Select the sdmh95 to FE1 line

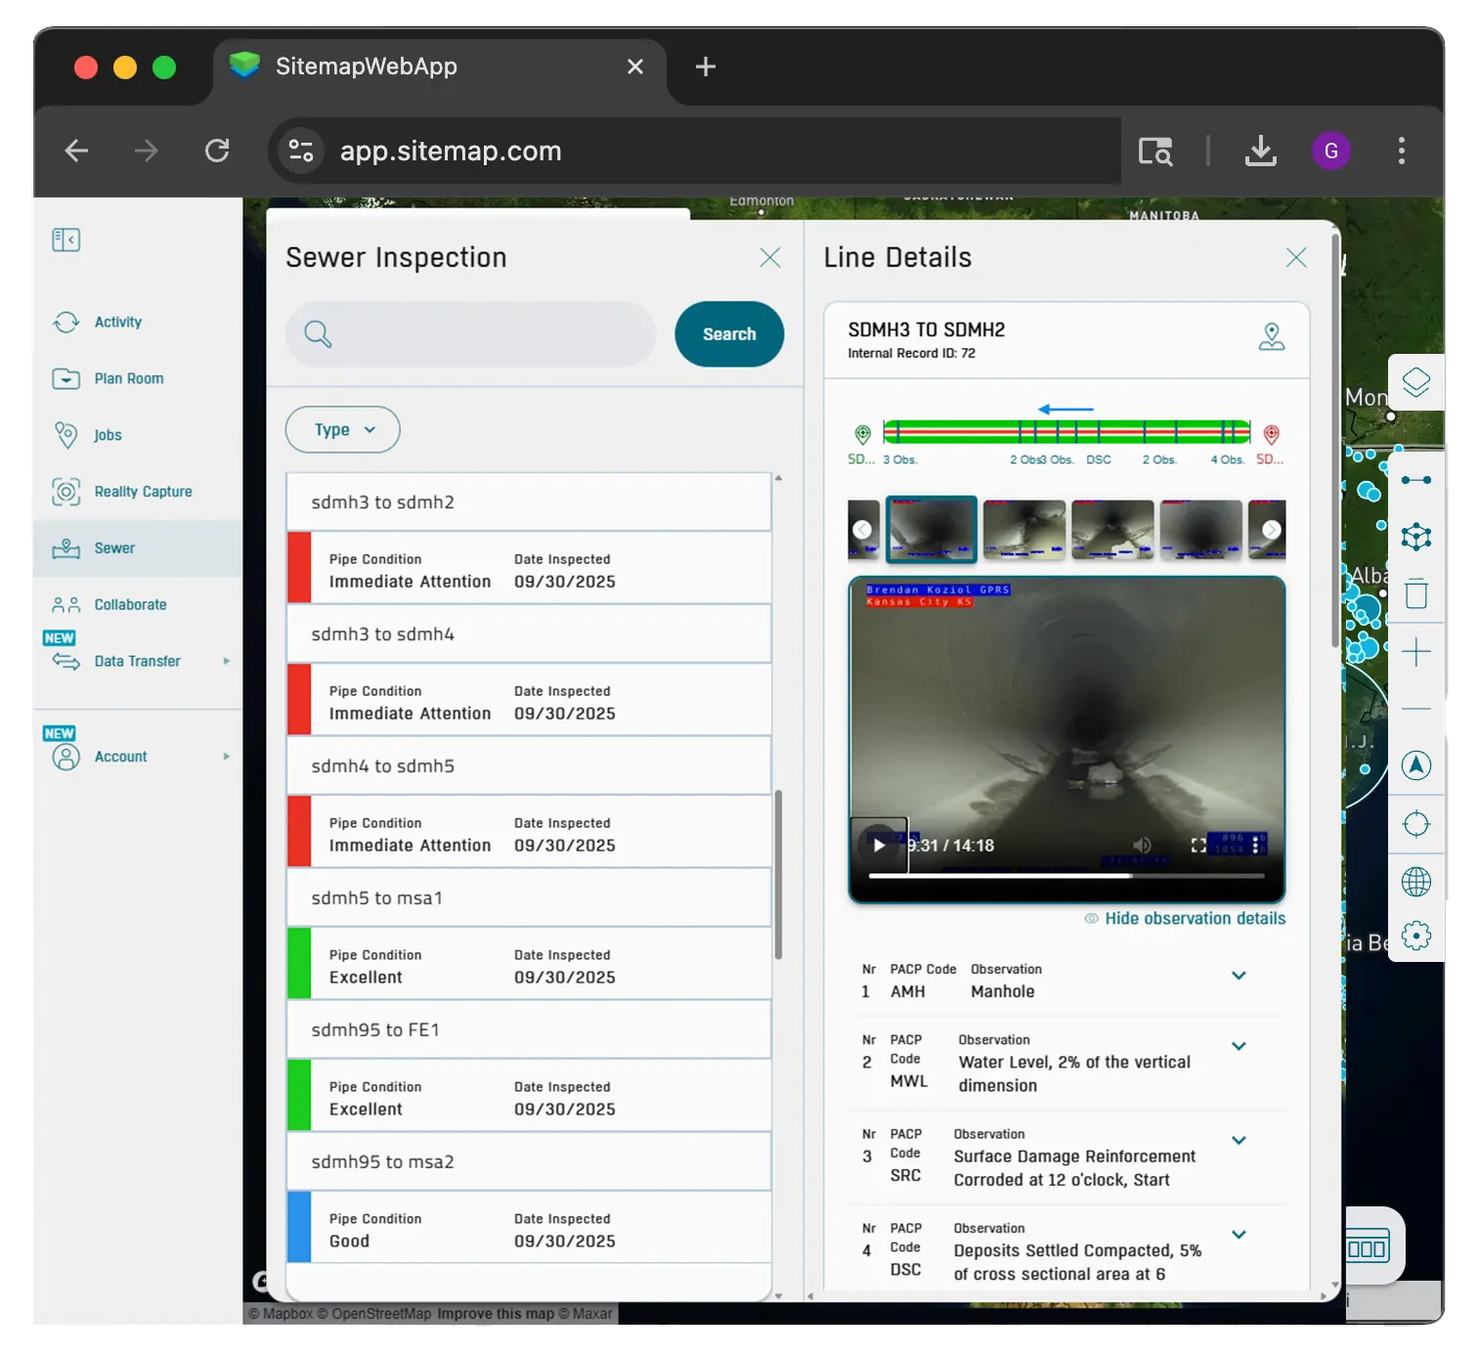coord(529,1030)
